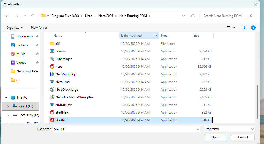This screenshot has width=264, height=144.
Task: Expand chevron after Nero Burning ROM
Action: point(150,16)
